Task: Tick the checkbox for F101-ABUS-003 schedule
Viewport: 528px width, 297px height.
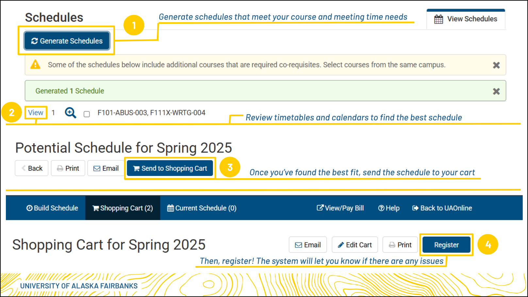Action: (x=87, y=114)
